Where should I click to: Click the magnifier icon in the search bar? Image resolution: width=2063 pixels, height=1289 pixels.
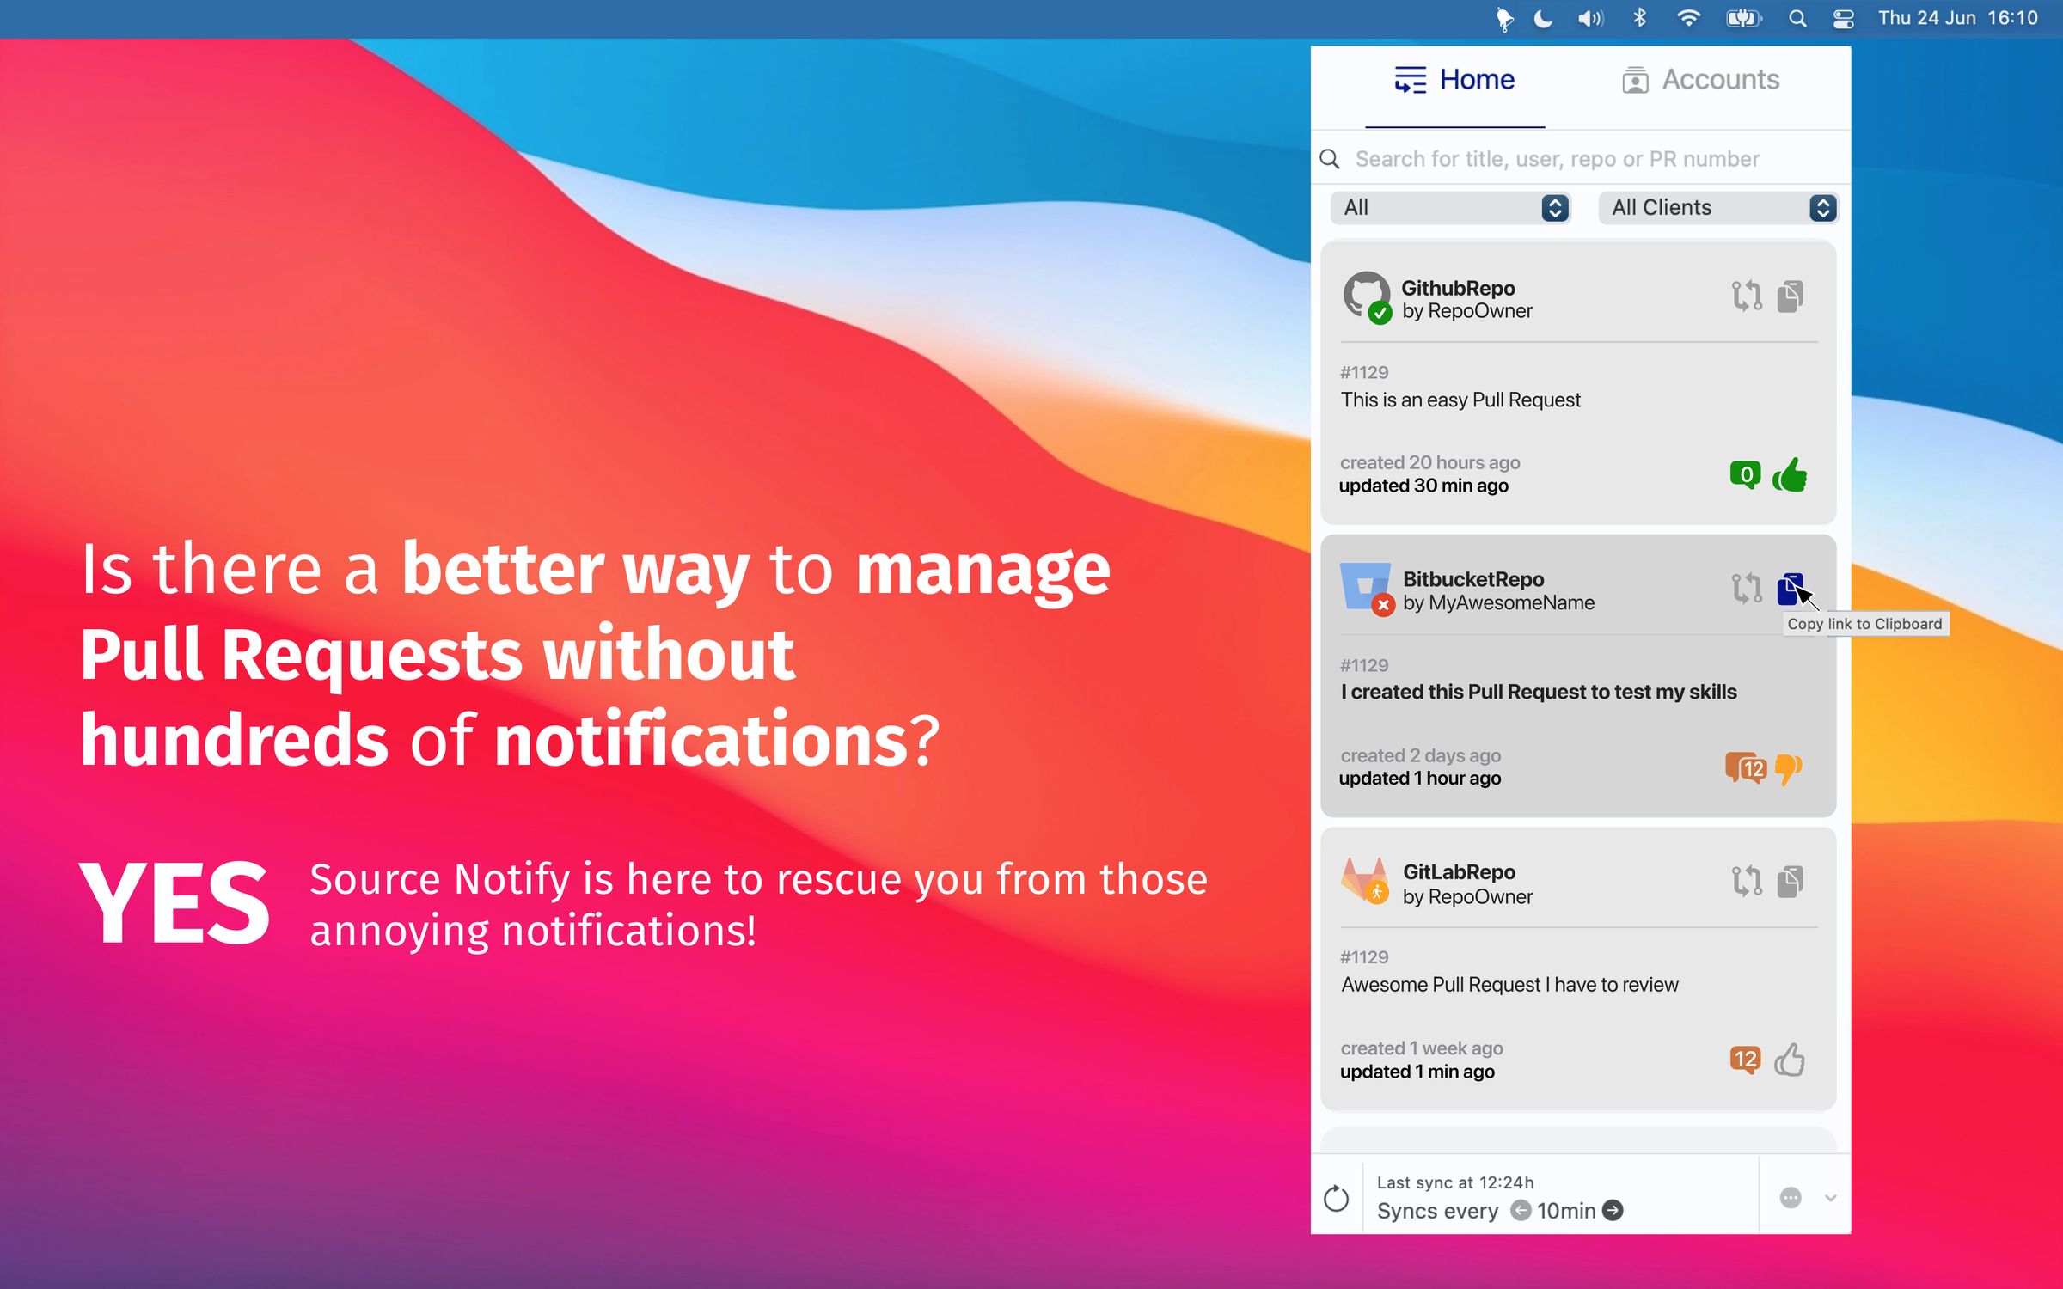[1330, 158]
